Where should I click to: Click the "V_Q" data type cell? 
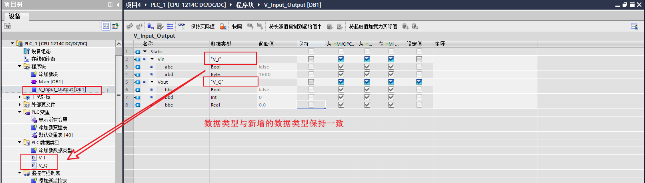click(233, 82)
